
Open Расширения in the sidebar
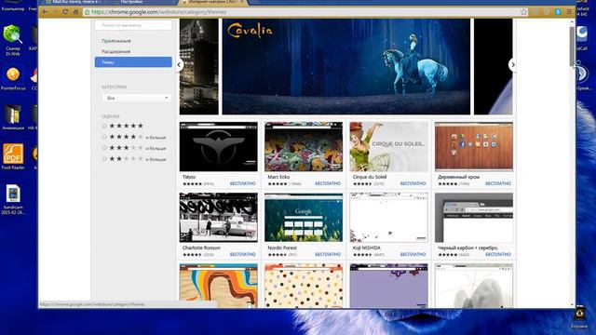(115, 51)
